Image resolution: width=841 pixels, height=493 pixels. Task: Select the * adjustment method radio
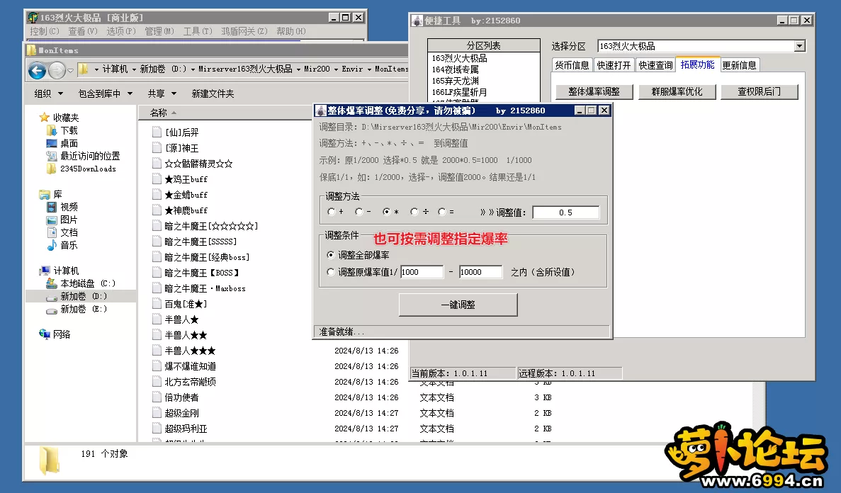coord(386,212)
